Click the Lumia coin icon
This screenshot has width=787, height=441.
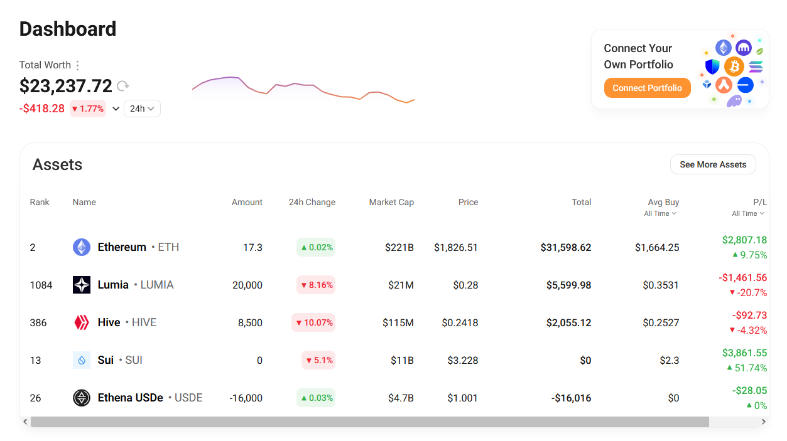(x=82, y=285)
